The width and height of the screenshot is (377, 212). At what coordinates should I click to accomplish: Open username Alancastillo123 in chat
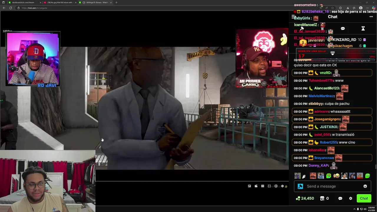327,88
